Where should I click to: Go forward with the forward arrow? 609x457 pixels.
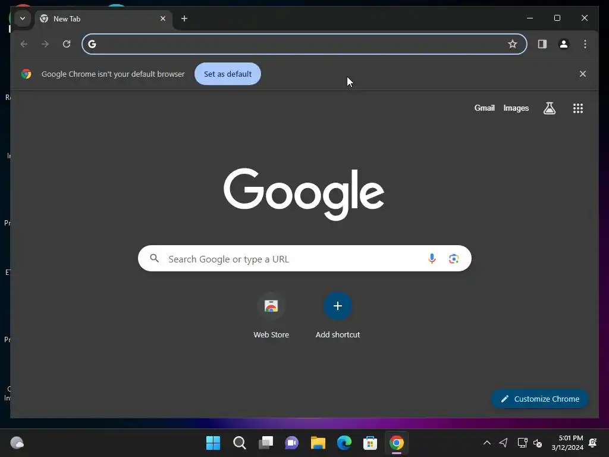coord(45,44)
